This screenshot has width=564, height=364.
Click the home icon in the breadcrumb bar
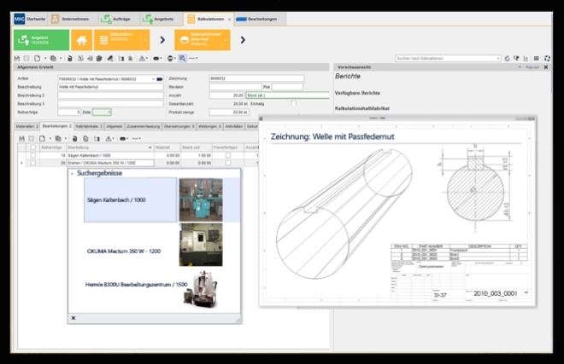(83, 39)
